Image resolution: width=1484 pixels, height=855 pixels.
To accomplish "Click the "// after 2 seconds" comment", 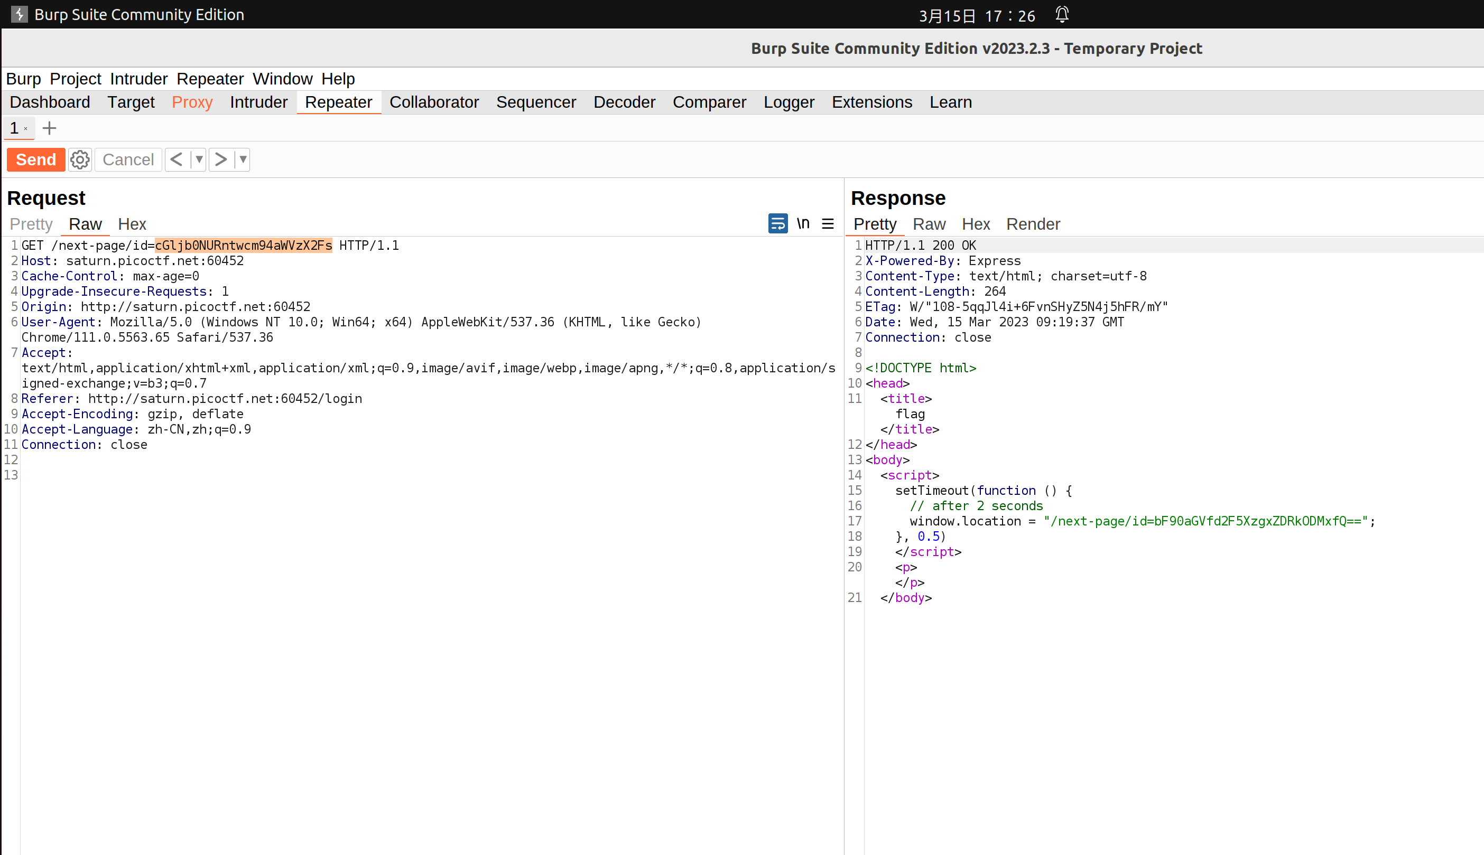I will pyautogui.click(x=977, y=506).
